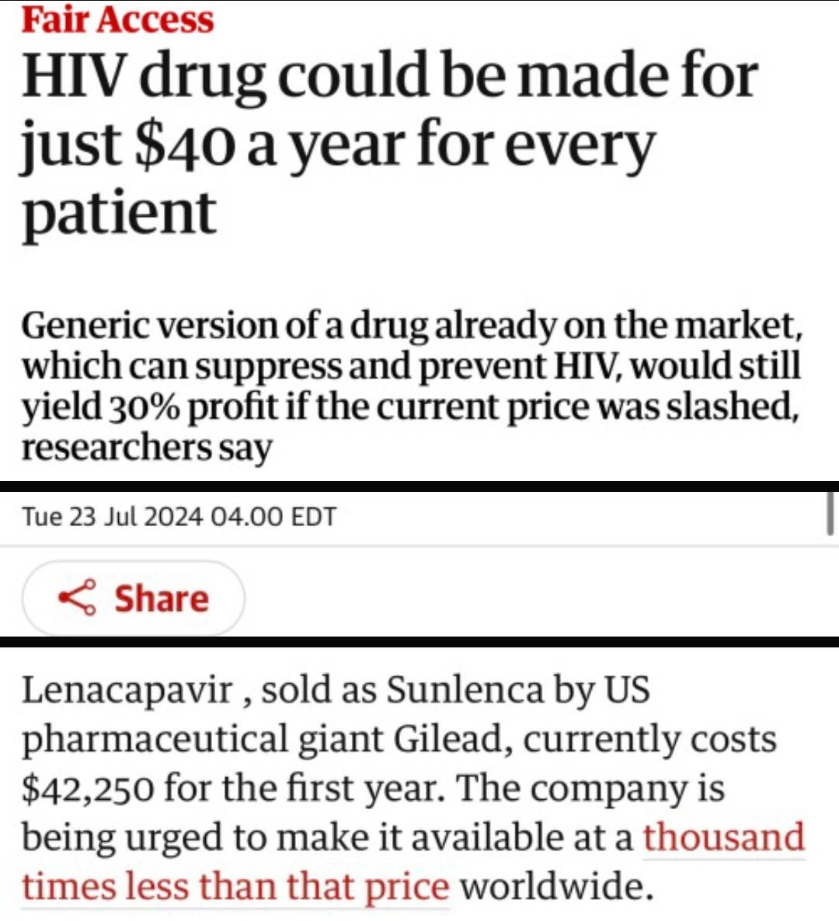Select the drug name 'Lenacapavir' in the body
Image resolution: width=839 pixels, height=921 pixels.
pyautogui.click(x=128, y=689)
